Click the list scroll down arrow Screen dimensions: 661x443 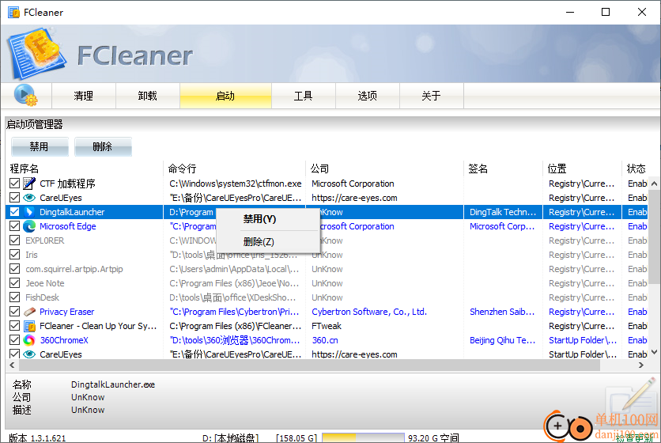click(x=654, y=352)
